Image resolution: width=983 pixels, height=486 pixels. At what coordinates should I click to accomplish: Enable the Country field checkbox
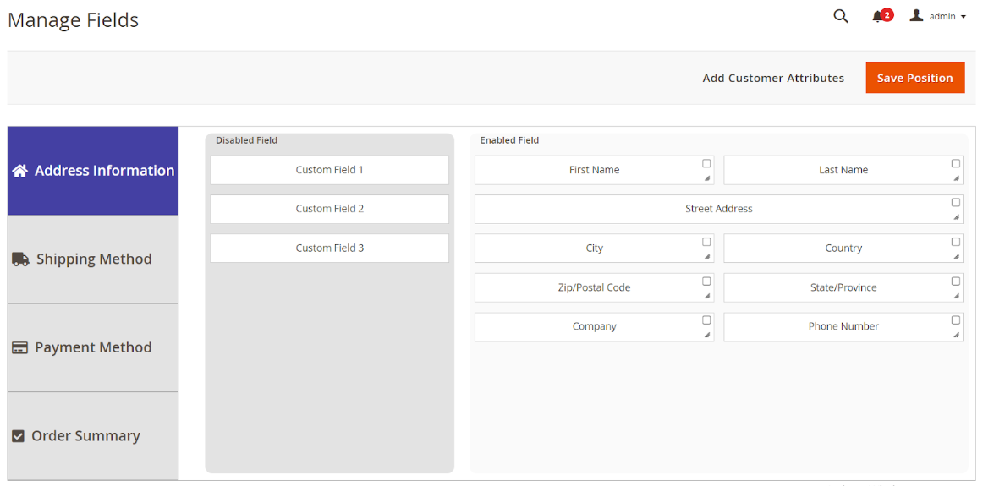tap(956, 242)
